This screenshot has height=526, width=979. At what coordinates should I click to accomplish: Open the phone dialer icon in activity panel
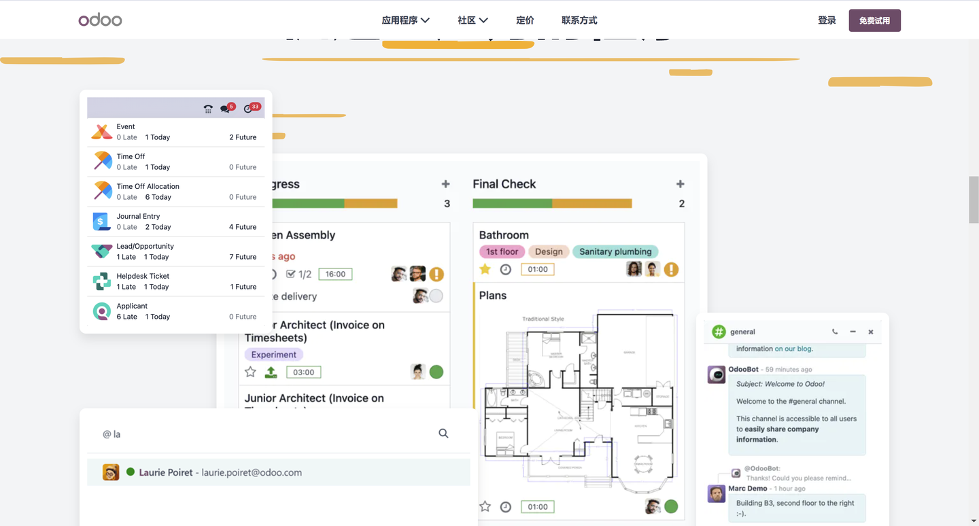pos(208,107)
